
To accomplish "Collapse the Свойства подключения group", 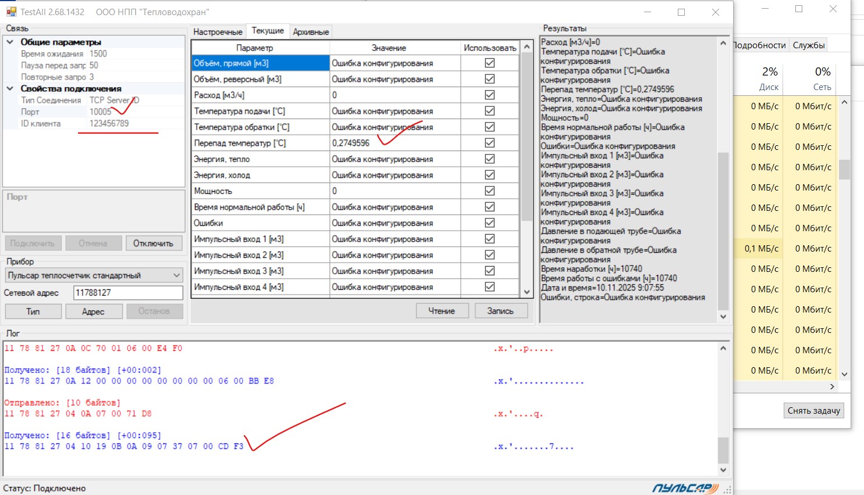I will tap(10, 88).
